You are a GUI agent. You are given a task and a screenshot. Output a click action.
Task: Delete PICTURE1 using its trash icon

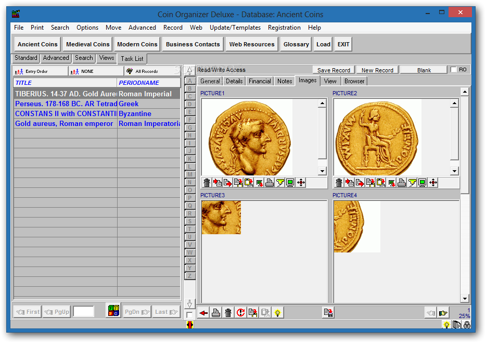click(207, 183)
